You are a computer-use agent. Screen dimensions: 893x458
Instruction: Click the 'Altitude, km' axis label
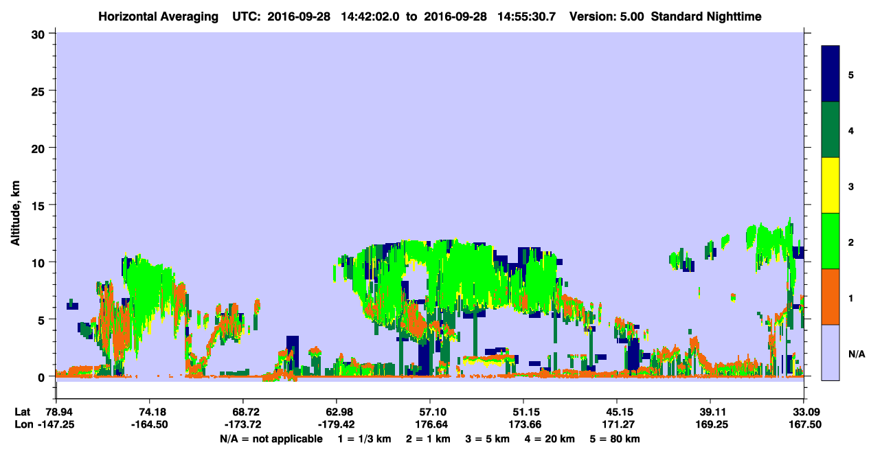(16, 215)
